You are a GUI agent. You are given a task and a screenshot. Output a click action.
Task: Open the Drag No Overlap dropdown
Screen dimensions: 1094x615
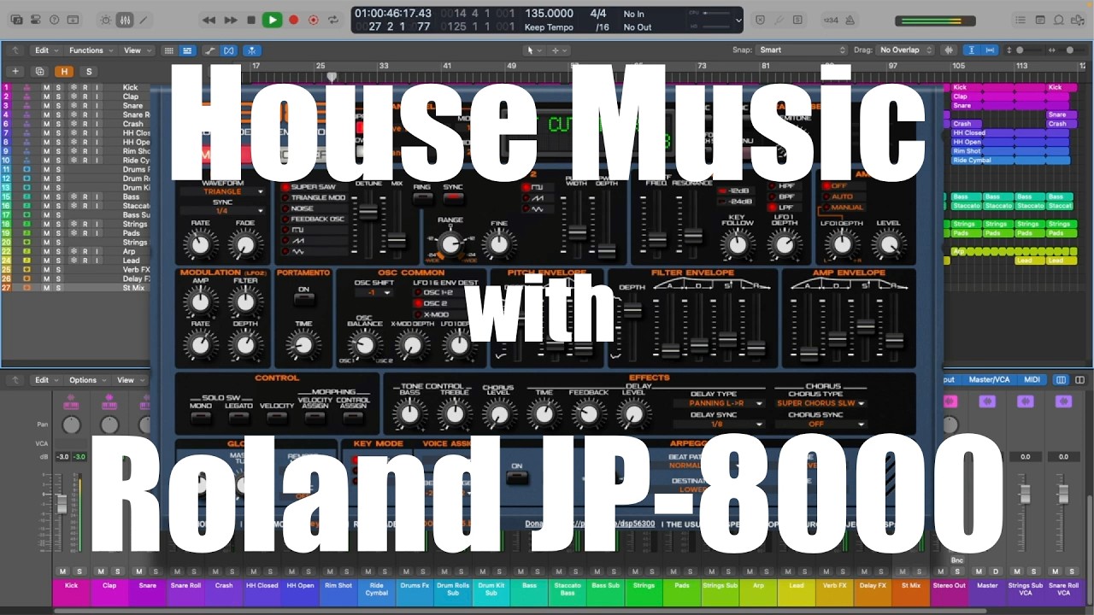[x=906, y=50]
